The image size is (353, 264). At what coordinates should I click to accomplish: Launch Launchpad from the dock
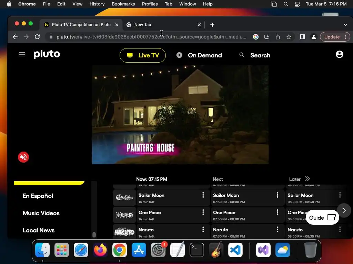tap(62, 250)
